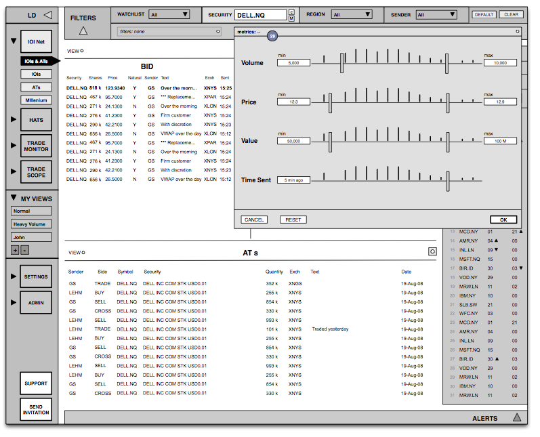Expand the HATS section arrow
Image resolution: width=540 pixels, height=437 pixels.
click(x=14, y=119)
